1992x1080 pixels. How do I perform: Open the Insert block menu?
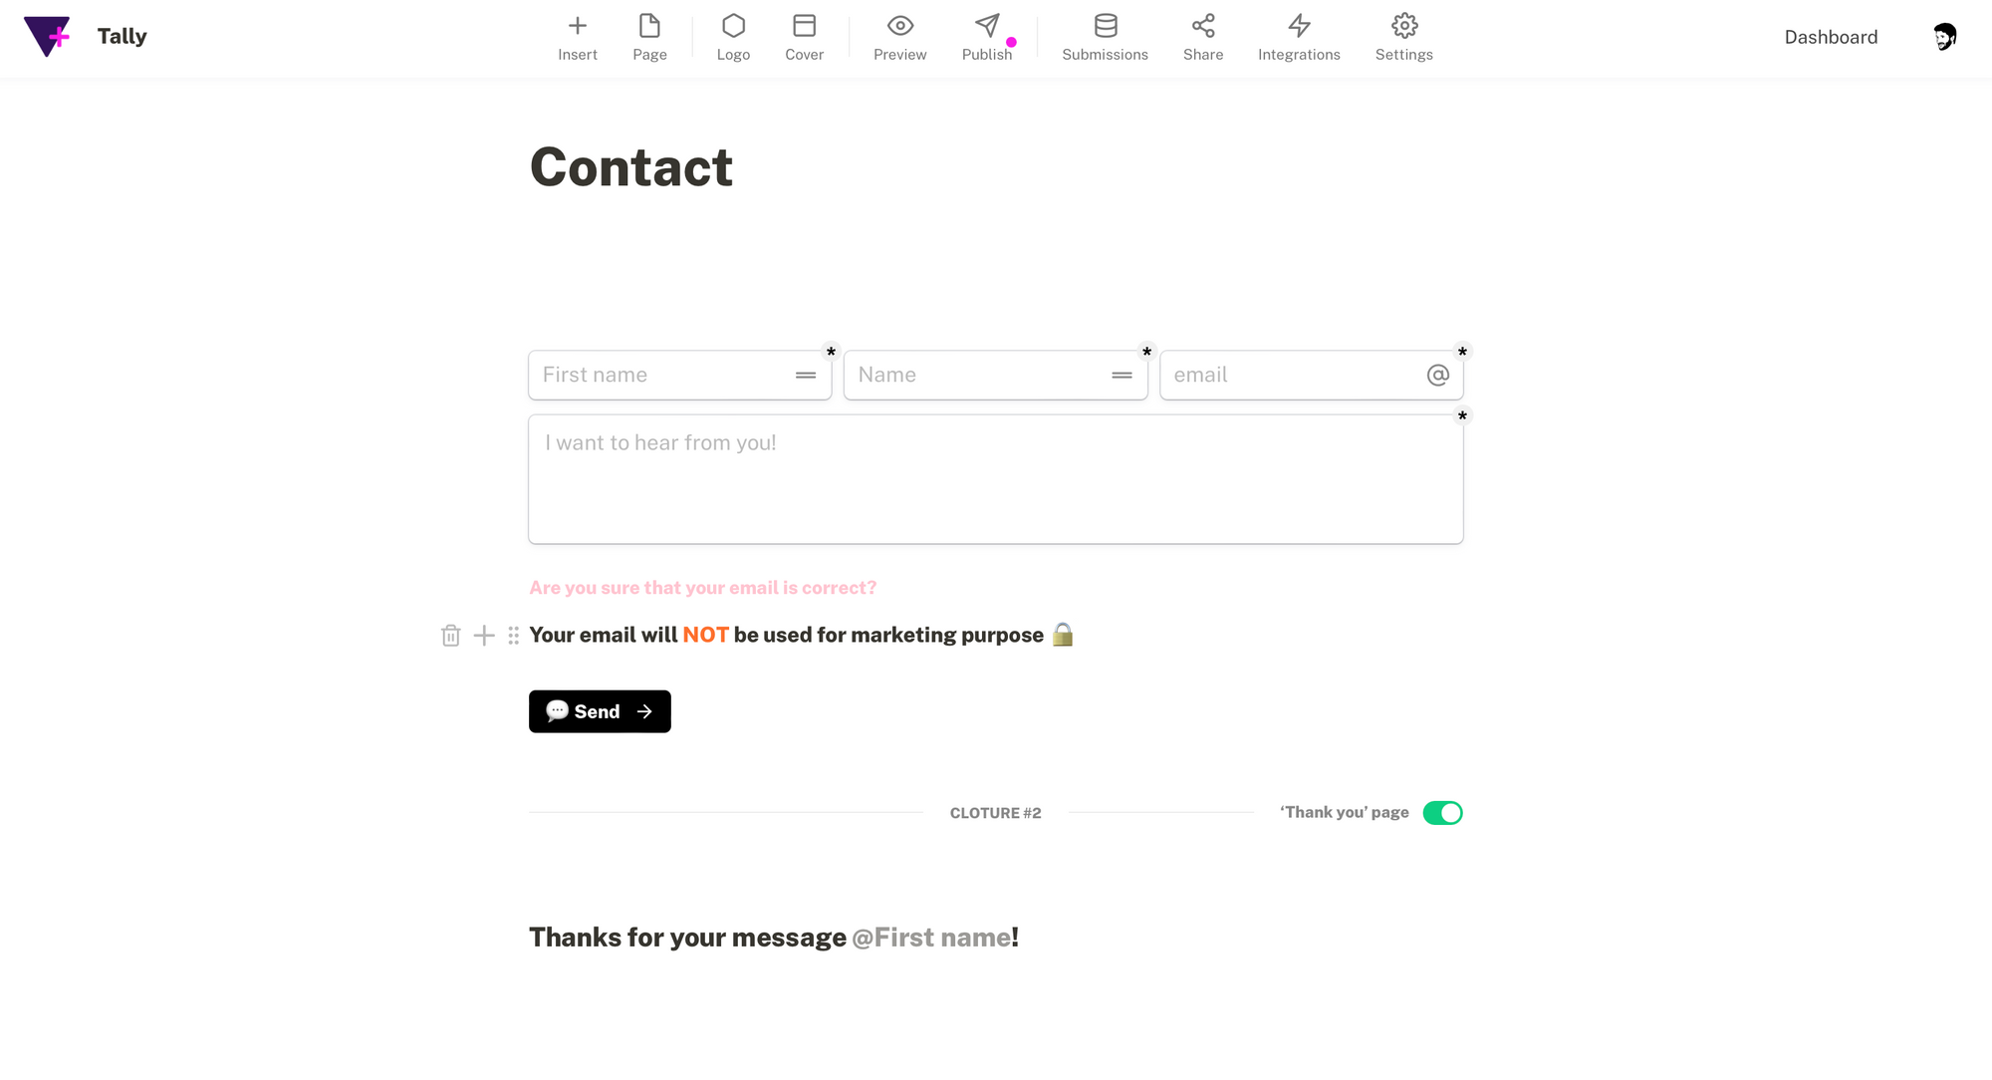[578, 38]
